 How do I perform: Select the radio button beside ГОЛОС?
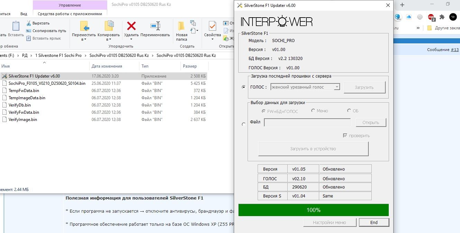243,87
